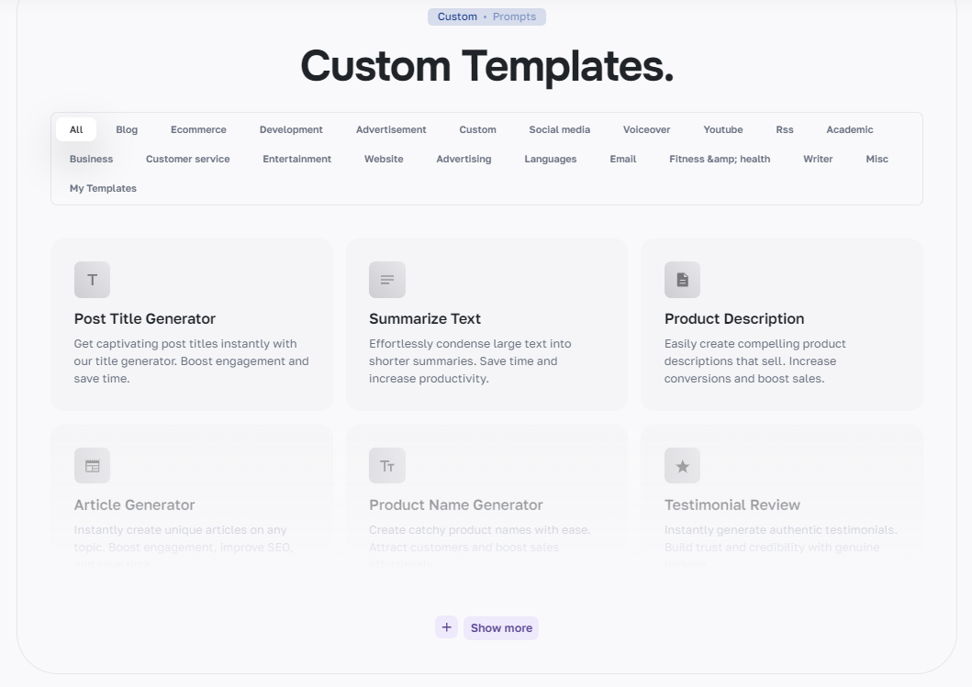Filter templates by Blog category

[x=127, y=129]
